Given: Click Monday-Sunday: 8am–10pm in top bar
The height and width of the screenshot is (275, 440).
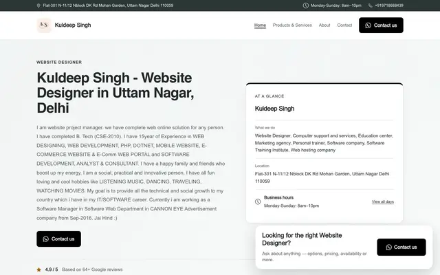Looking at the screenshot, I should click(336, 5).
